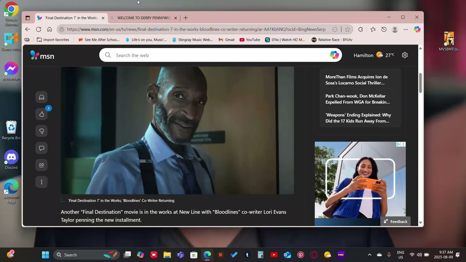Read Park Chan-wook, Don McKellar Expelled article
466x262 pixels.
click(358, 99)
